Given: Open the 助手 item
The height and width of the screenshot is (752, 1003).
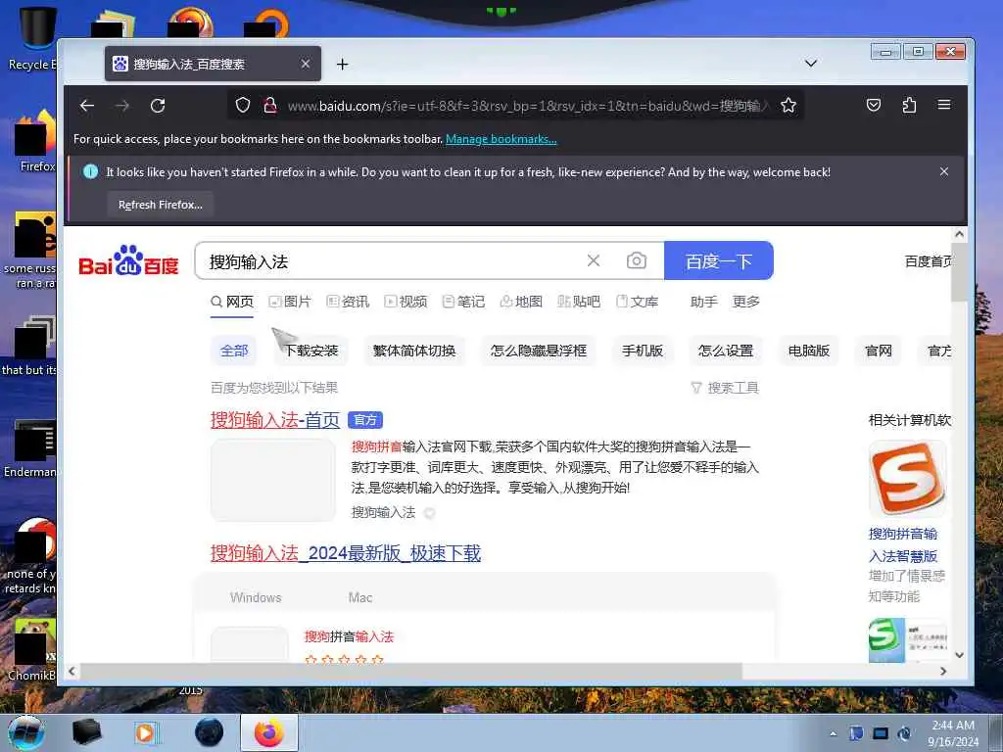Looking at the screenshot, I should click(x=703, y=302).
